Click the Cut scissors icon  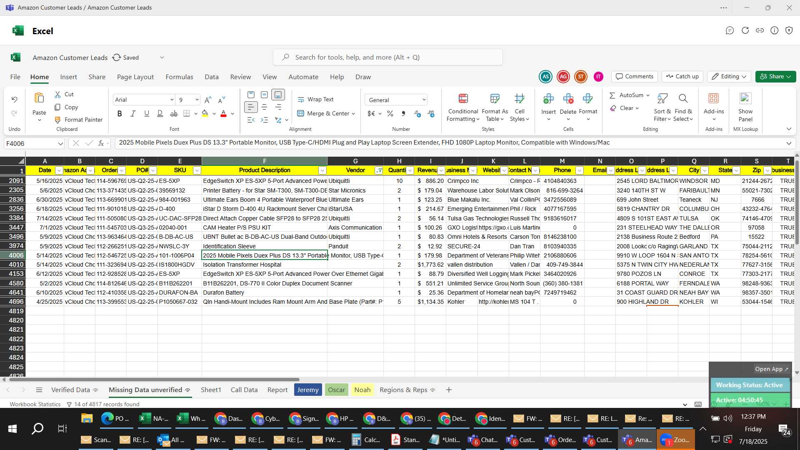58,95
